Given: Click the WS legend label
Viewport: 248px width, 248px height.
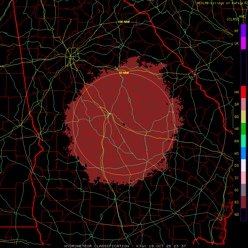Looking at the screenshot, I should [237, 153].
